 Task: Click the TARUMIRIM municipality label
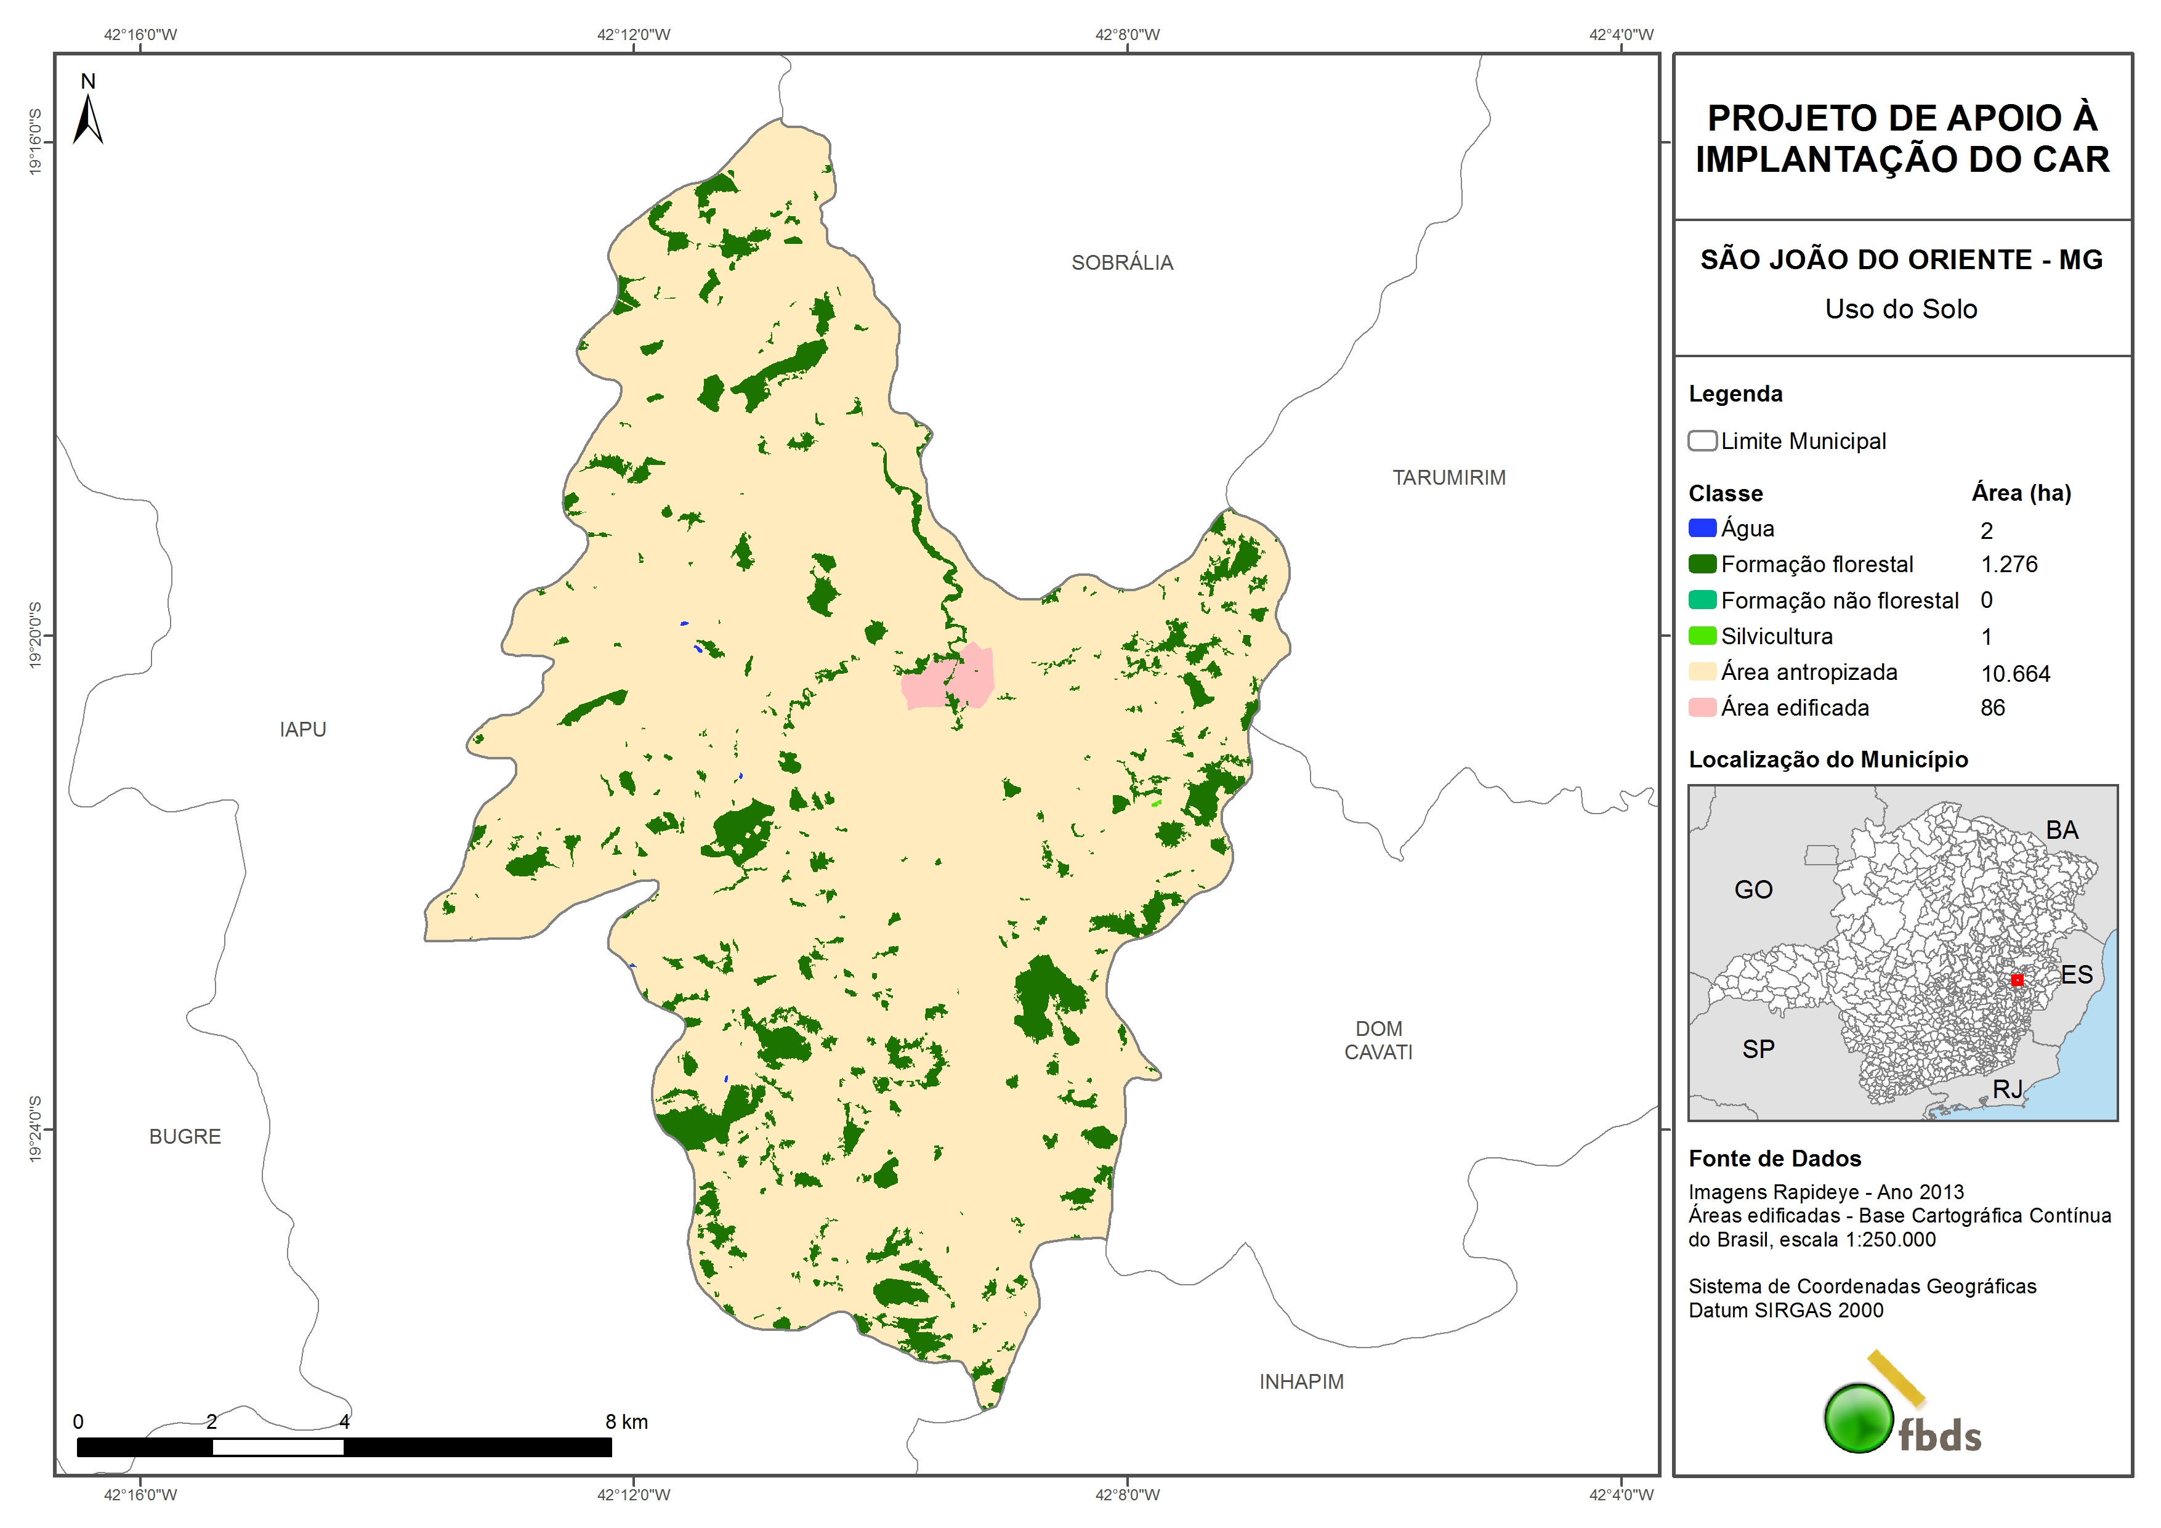(x=1448, y=477)
